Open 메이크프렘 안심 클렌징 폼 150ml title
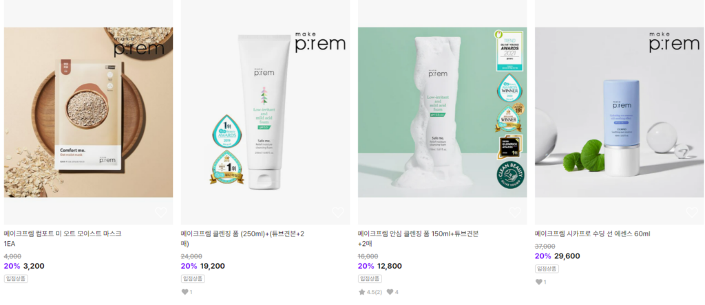The height and width of the screenshot is (305, 705). [x=418, y=238]
